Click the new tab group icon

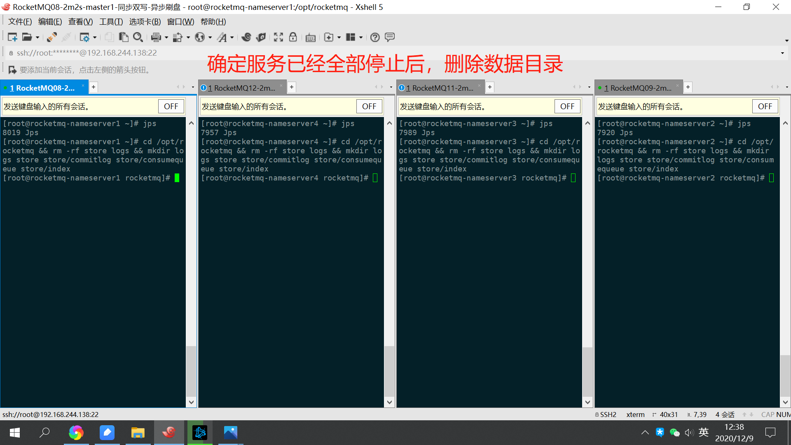(x=329, y=37)
